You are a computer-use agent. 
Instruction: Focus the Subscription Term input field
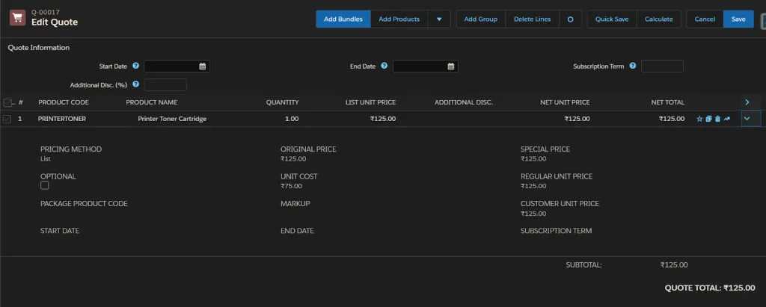pos(662,66)
